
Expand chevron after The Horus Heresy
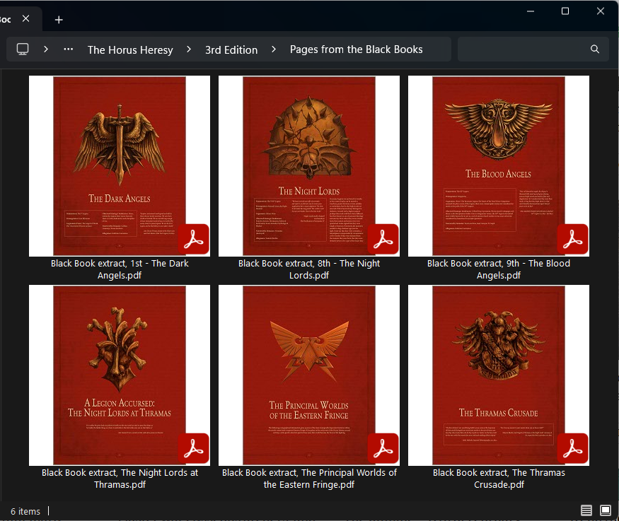coord(189,49)
